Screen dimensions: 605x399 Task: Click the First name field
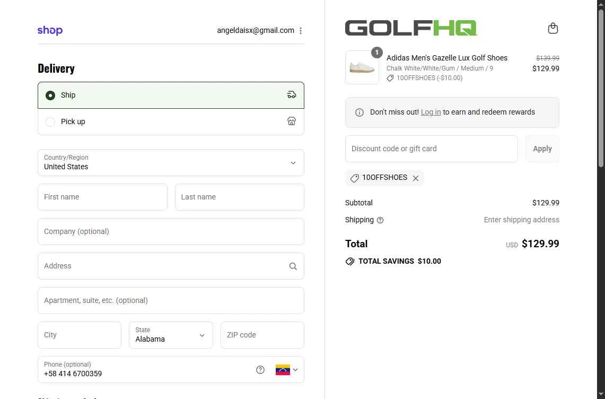click(x=103, y=197)
